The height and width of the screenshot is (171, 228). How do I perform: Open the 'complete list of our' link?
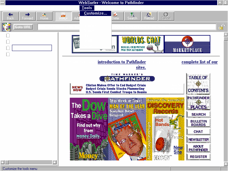point(200,62)
